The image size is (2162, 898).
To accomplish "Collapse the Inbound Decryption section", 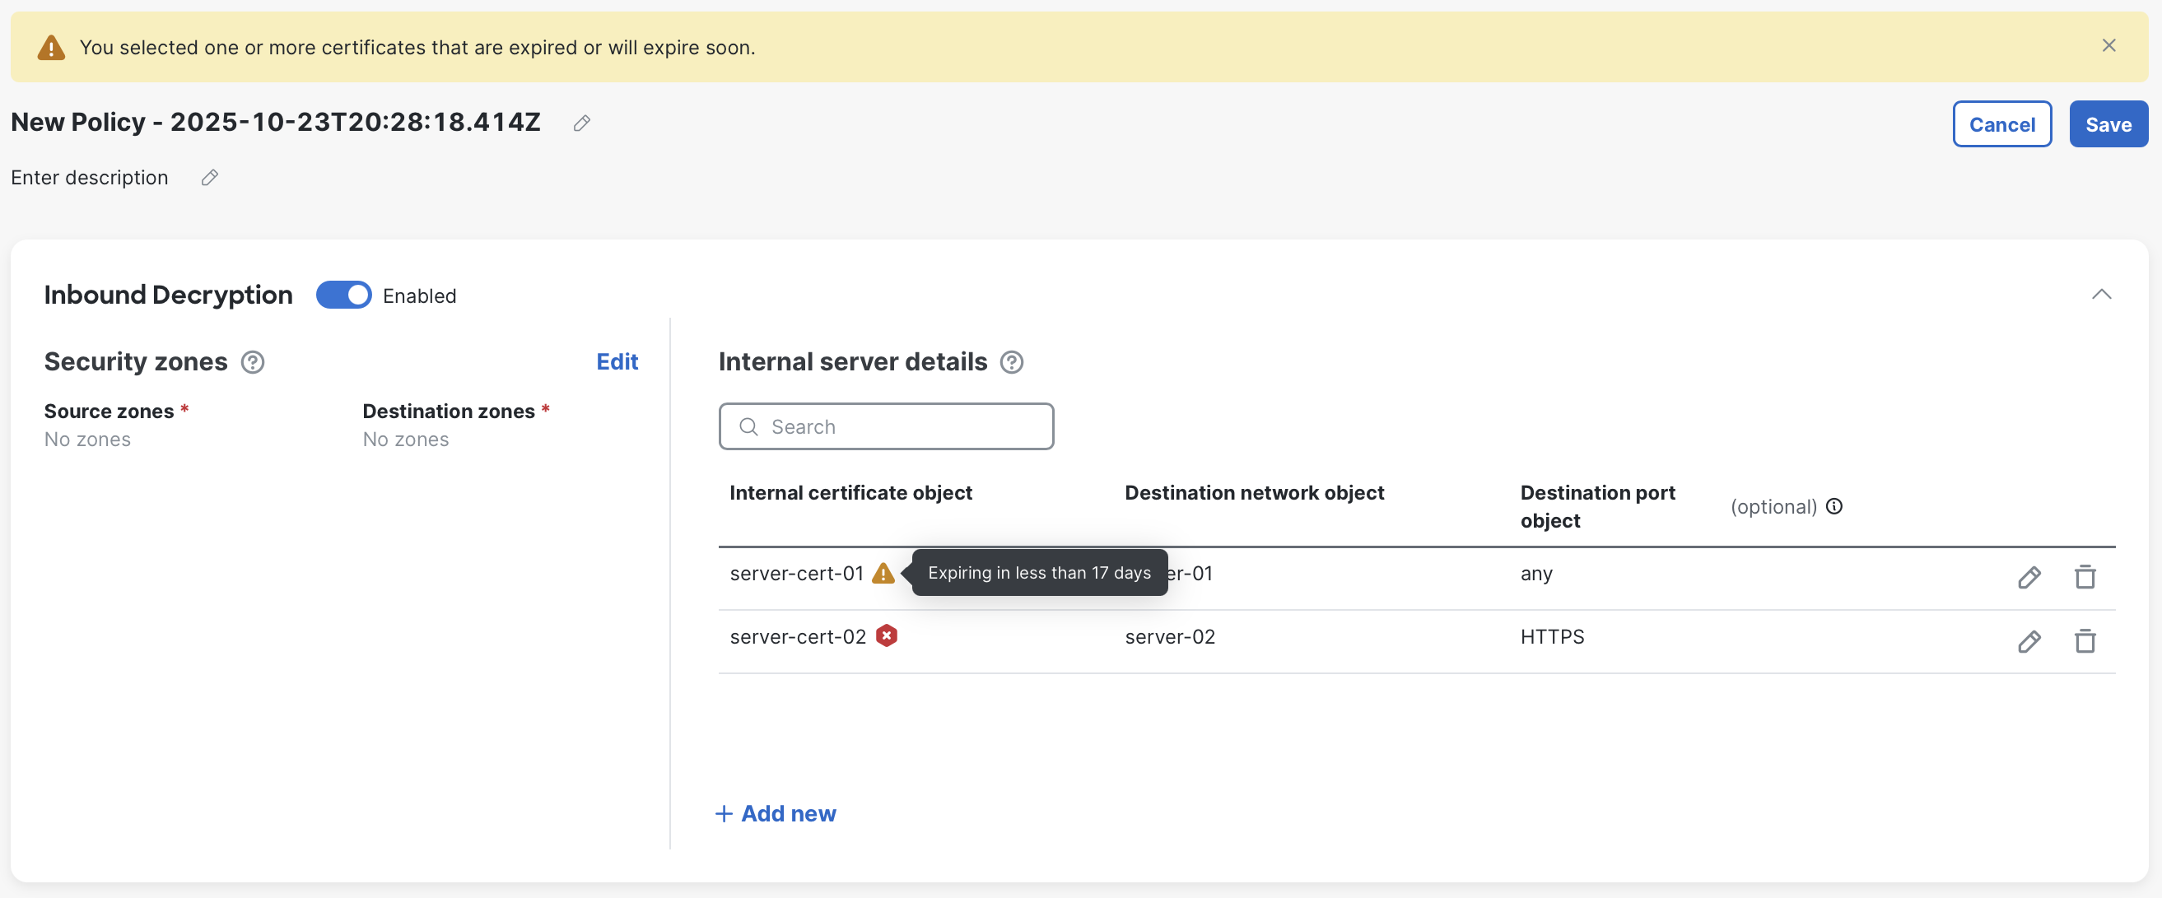I will coord(2102,295).
